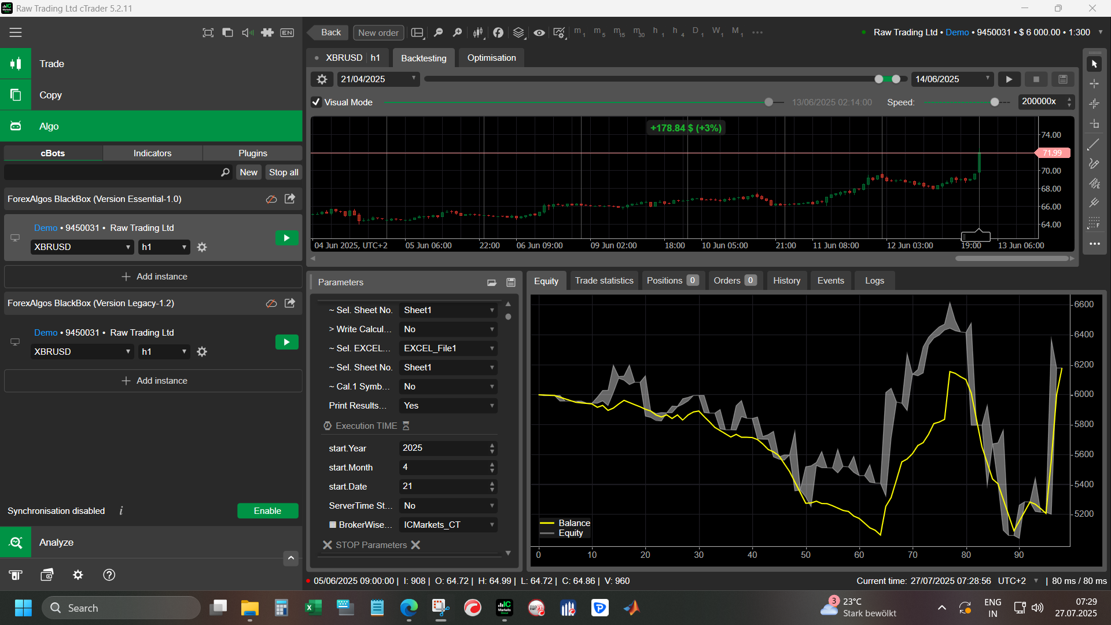This screenshot has width=1111, height=625.
Task: Open the language EN selector icon
Action: coord(287,32)
